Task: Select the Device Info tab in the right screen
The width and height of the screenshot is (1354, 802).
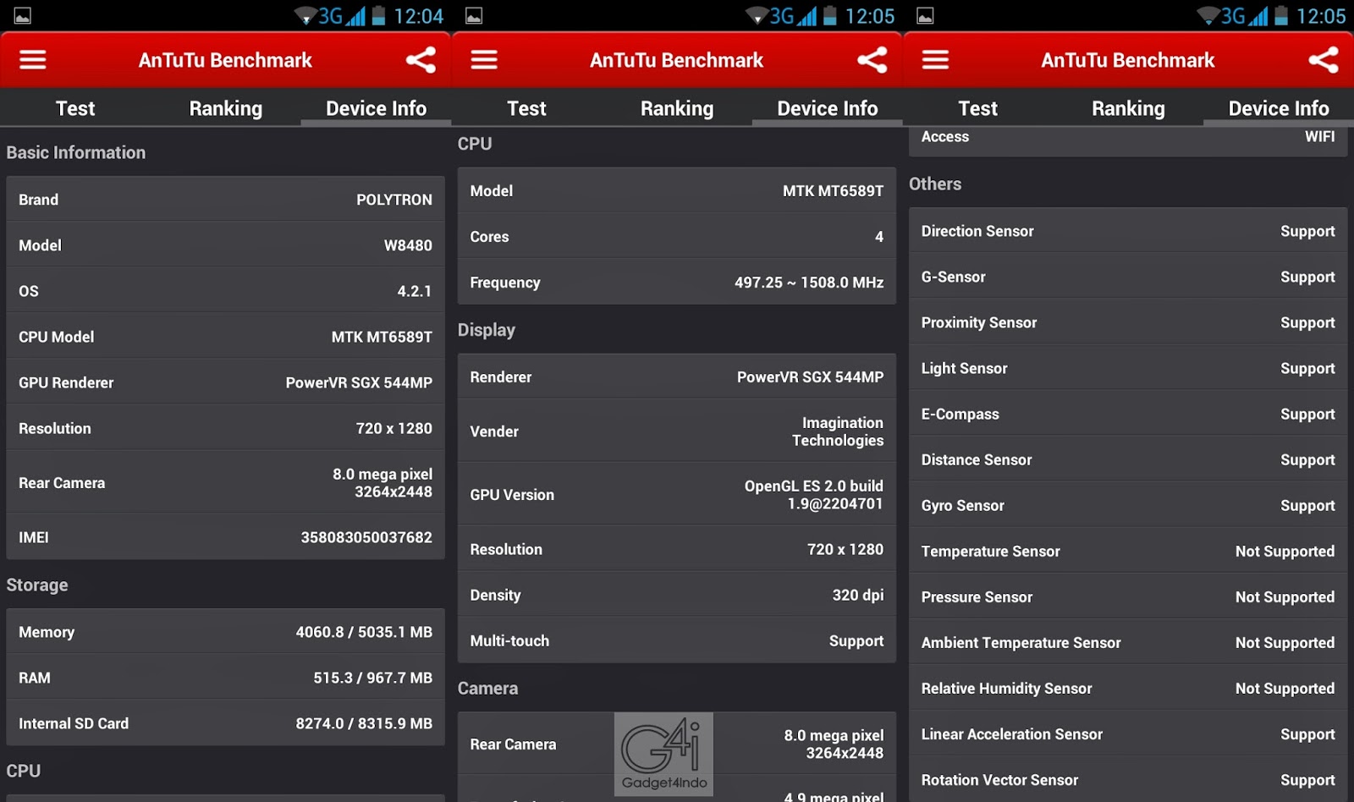Action: pos(1279,108)
